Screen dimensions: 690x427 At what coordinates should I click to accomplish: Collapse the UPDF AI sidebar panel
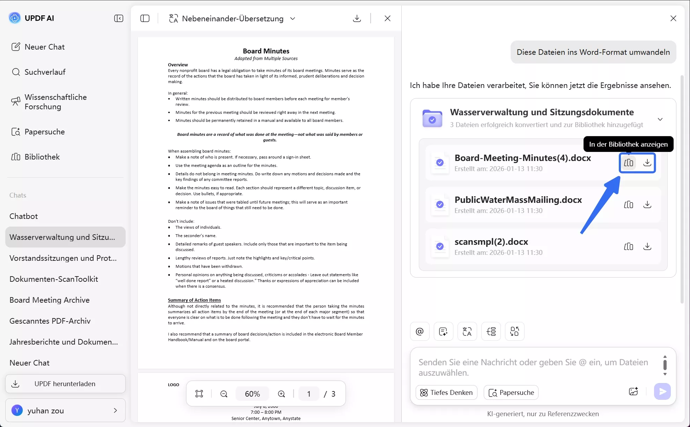coord(119,18)
